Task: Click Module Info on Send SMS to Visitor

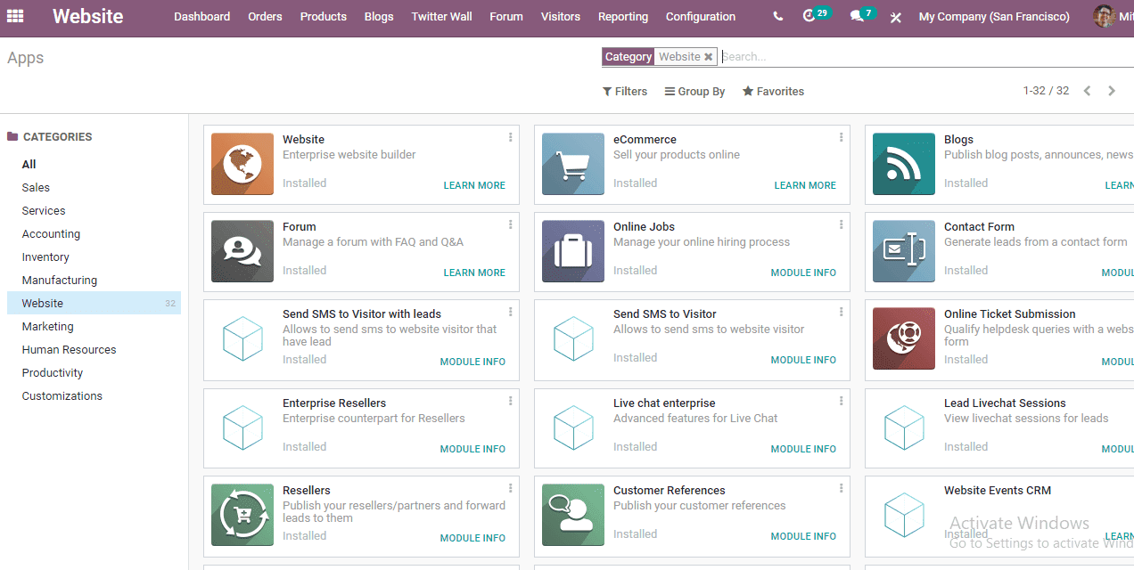Action: click(x=803, y=360)
